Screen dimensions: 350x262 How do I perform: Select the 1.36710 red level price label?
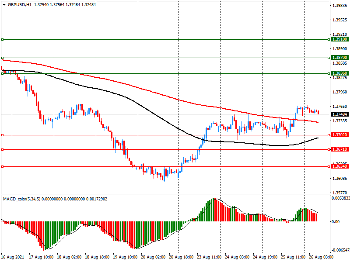coord(340,149)
